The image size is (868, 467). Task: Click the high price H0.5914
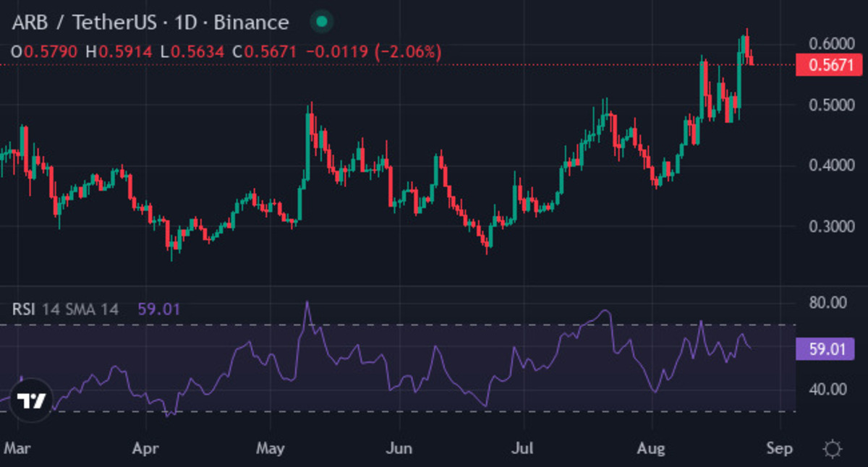click(119, 51)
